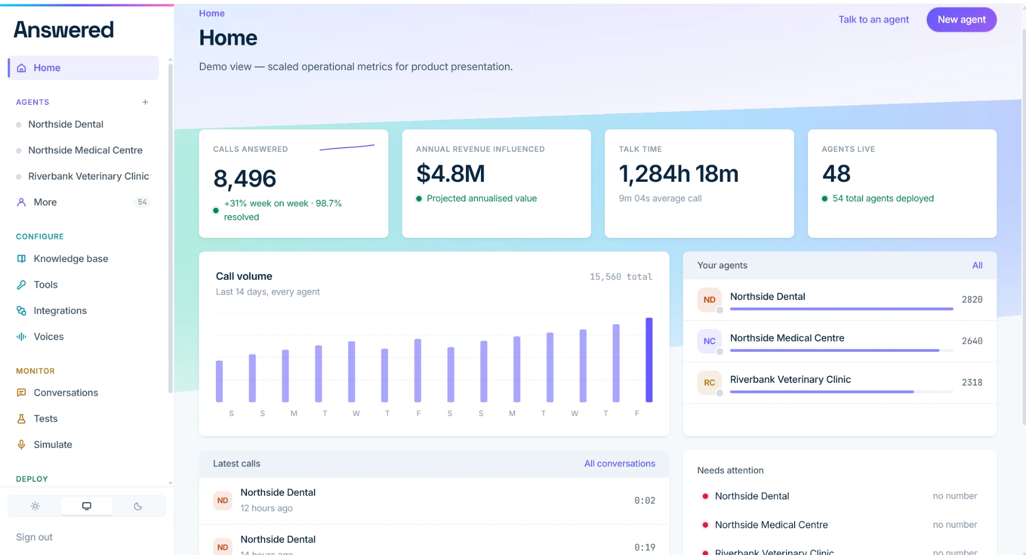This screenshot has width=1026, height=555.
Task: Click the last Friday bar in chart
Action: [649, 360]
